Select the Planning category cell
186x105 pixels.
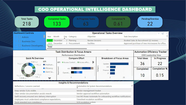72,40
